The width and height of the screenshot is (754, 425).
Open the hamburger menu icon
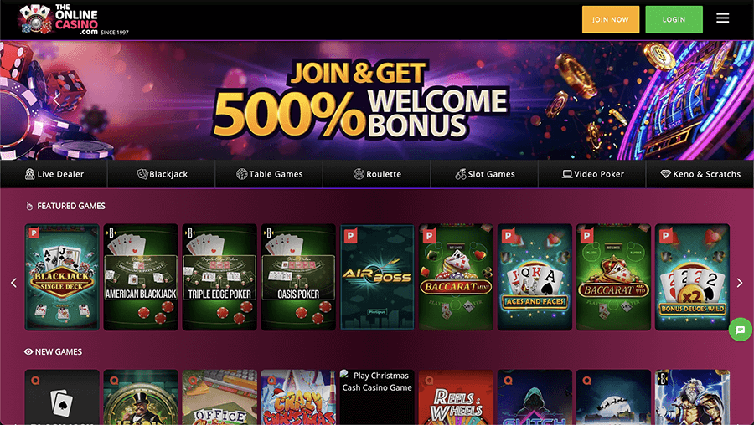pyautogui.click(x=722, y=18)
